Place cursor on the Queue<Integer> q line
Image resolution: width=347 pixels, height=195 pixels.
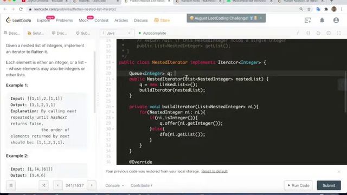(151, 74)
